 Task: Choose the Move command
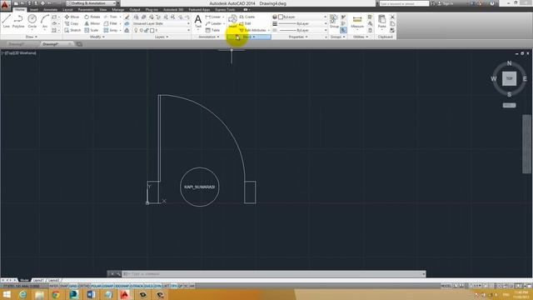pyautogui.click(x=72, y=17)
